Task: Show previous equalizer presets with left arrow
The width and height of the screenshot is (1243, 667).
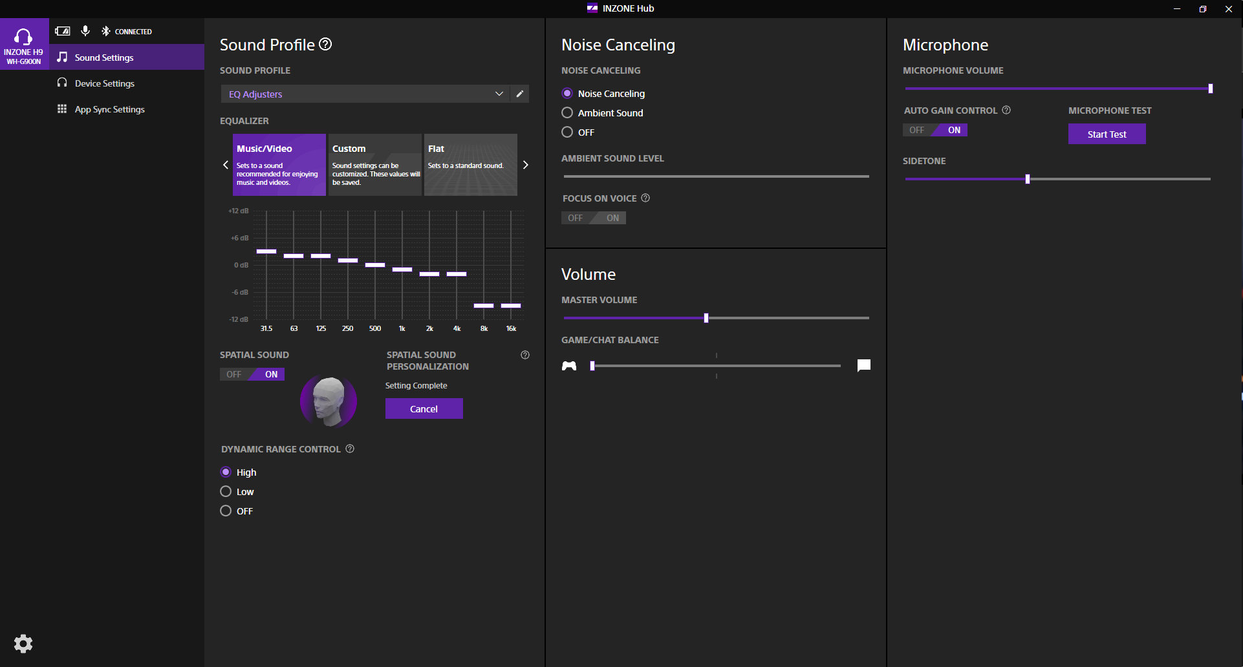Action: [x=226, y=165]
